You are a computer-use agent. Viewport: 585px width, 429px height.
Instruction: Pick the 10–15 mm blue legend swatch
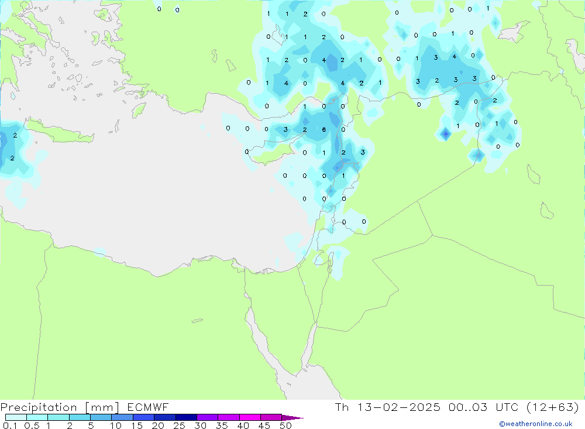pyautogui.click(x=122, y=417)
